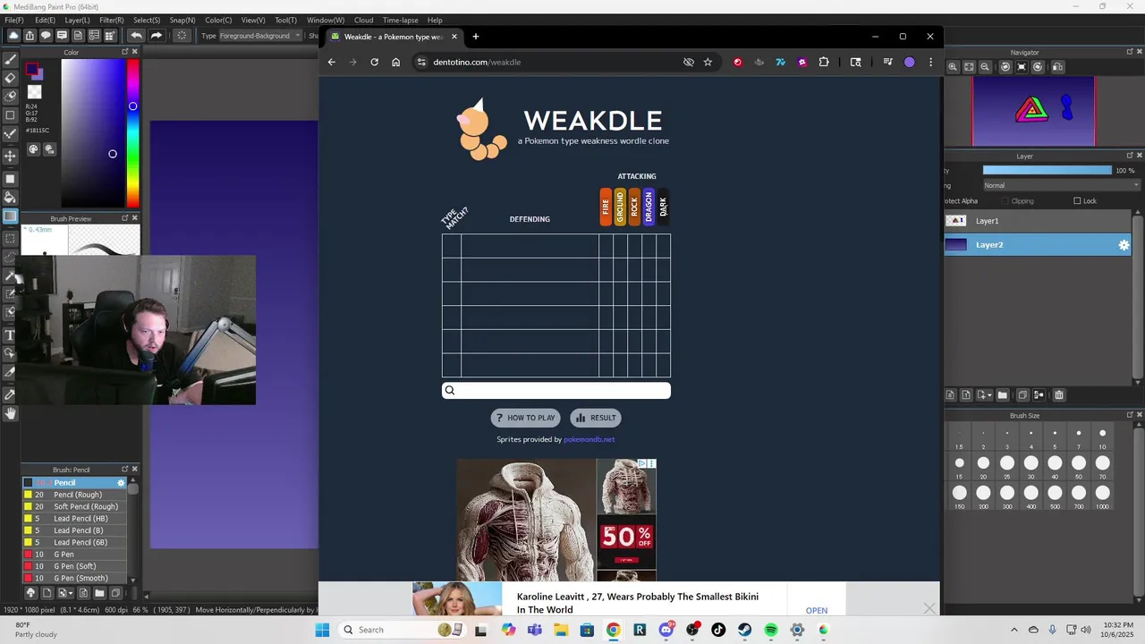Viewport: 1145px width, 644px height.
Task: Open the File menu
Action: (14, 20)
